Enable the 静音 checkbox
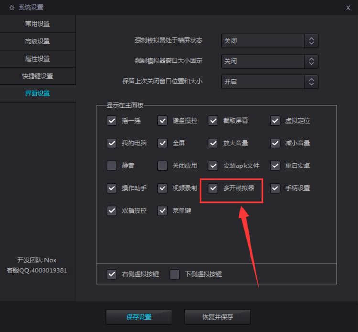 click(x=112, y=166)
